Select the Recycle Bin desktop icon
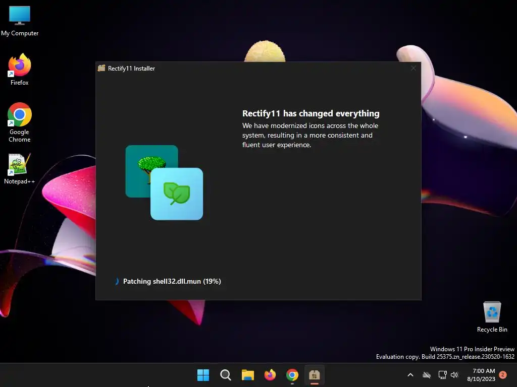Image resolution: width=517 pixels, height=387 pixels. [492, 316]
